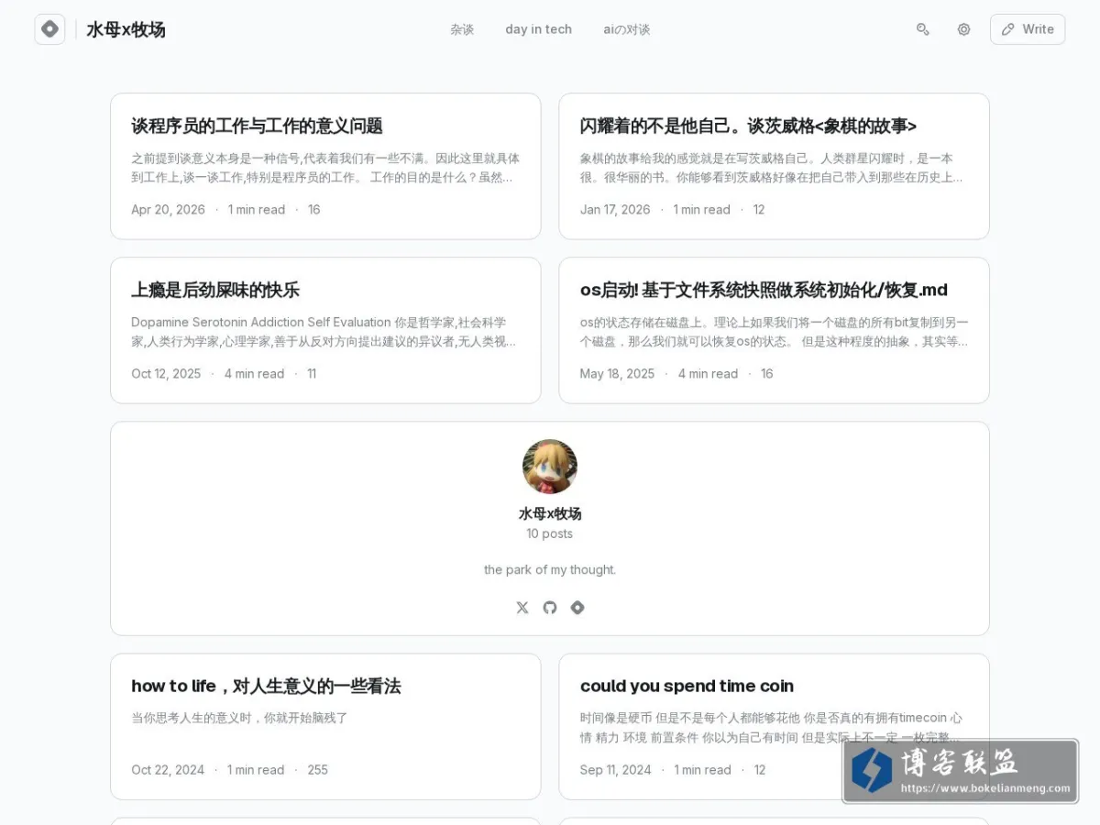
Task: Click the excerpt 当你思考人生的意义时，你就开始脑残了
Action: pyautogui.click(x=239, y=718)
